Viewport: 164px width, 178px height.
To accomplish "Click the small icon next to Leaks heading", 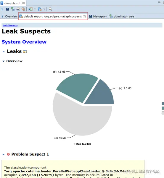I will (x=25, y=52).
